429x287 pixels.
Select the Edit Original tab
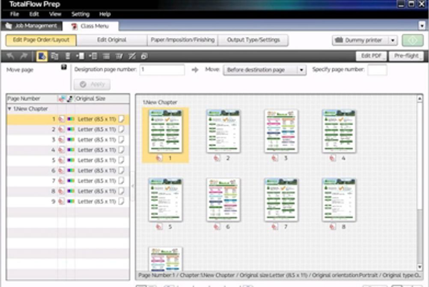point(112,40)
